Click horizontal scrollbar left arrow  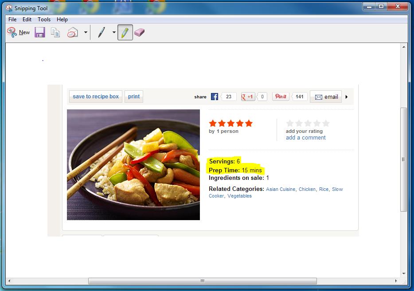click(9, 281)
